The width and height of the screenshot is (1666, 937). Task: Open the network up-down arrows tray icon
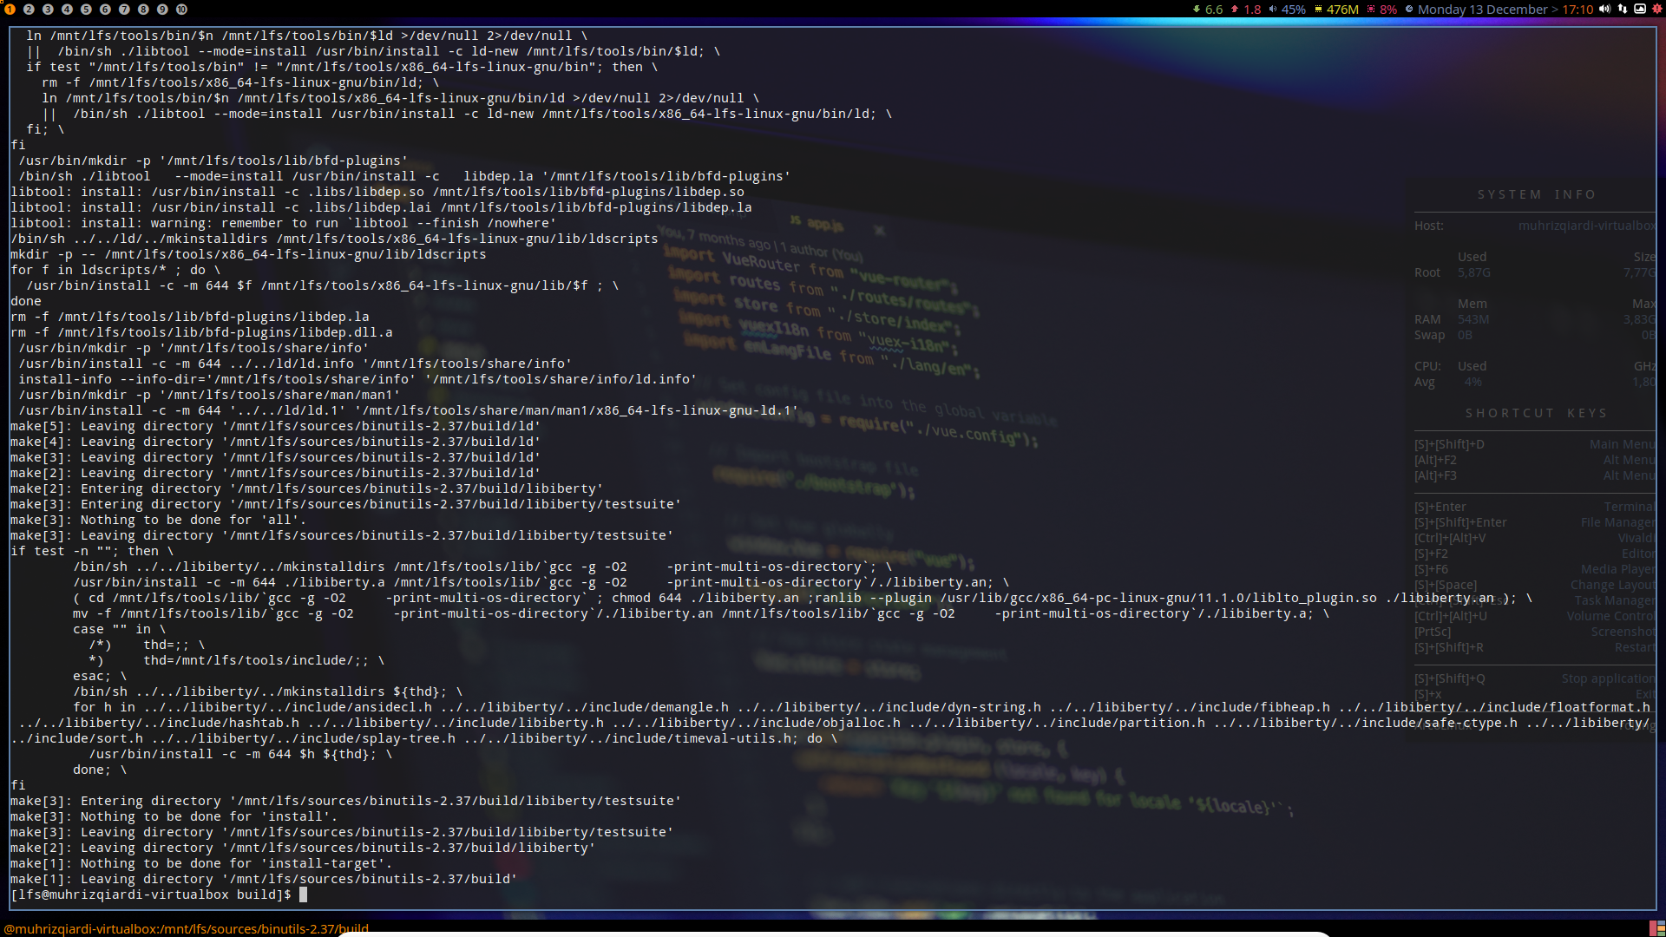coord(1623,9)
